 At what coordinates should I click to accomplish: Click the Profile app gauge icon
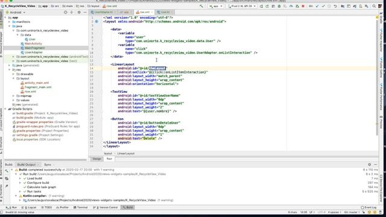291,6
